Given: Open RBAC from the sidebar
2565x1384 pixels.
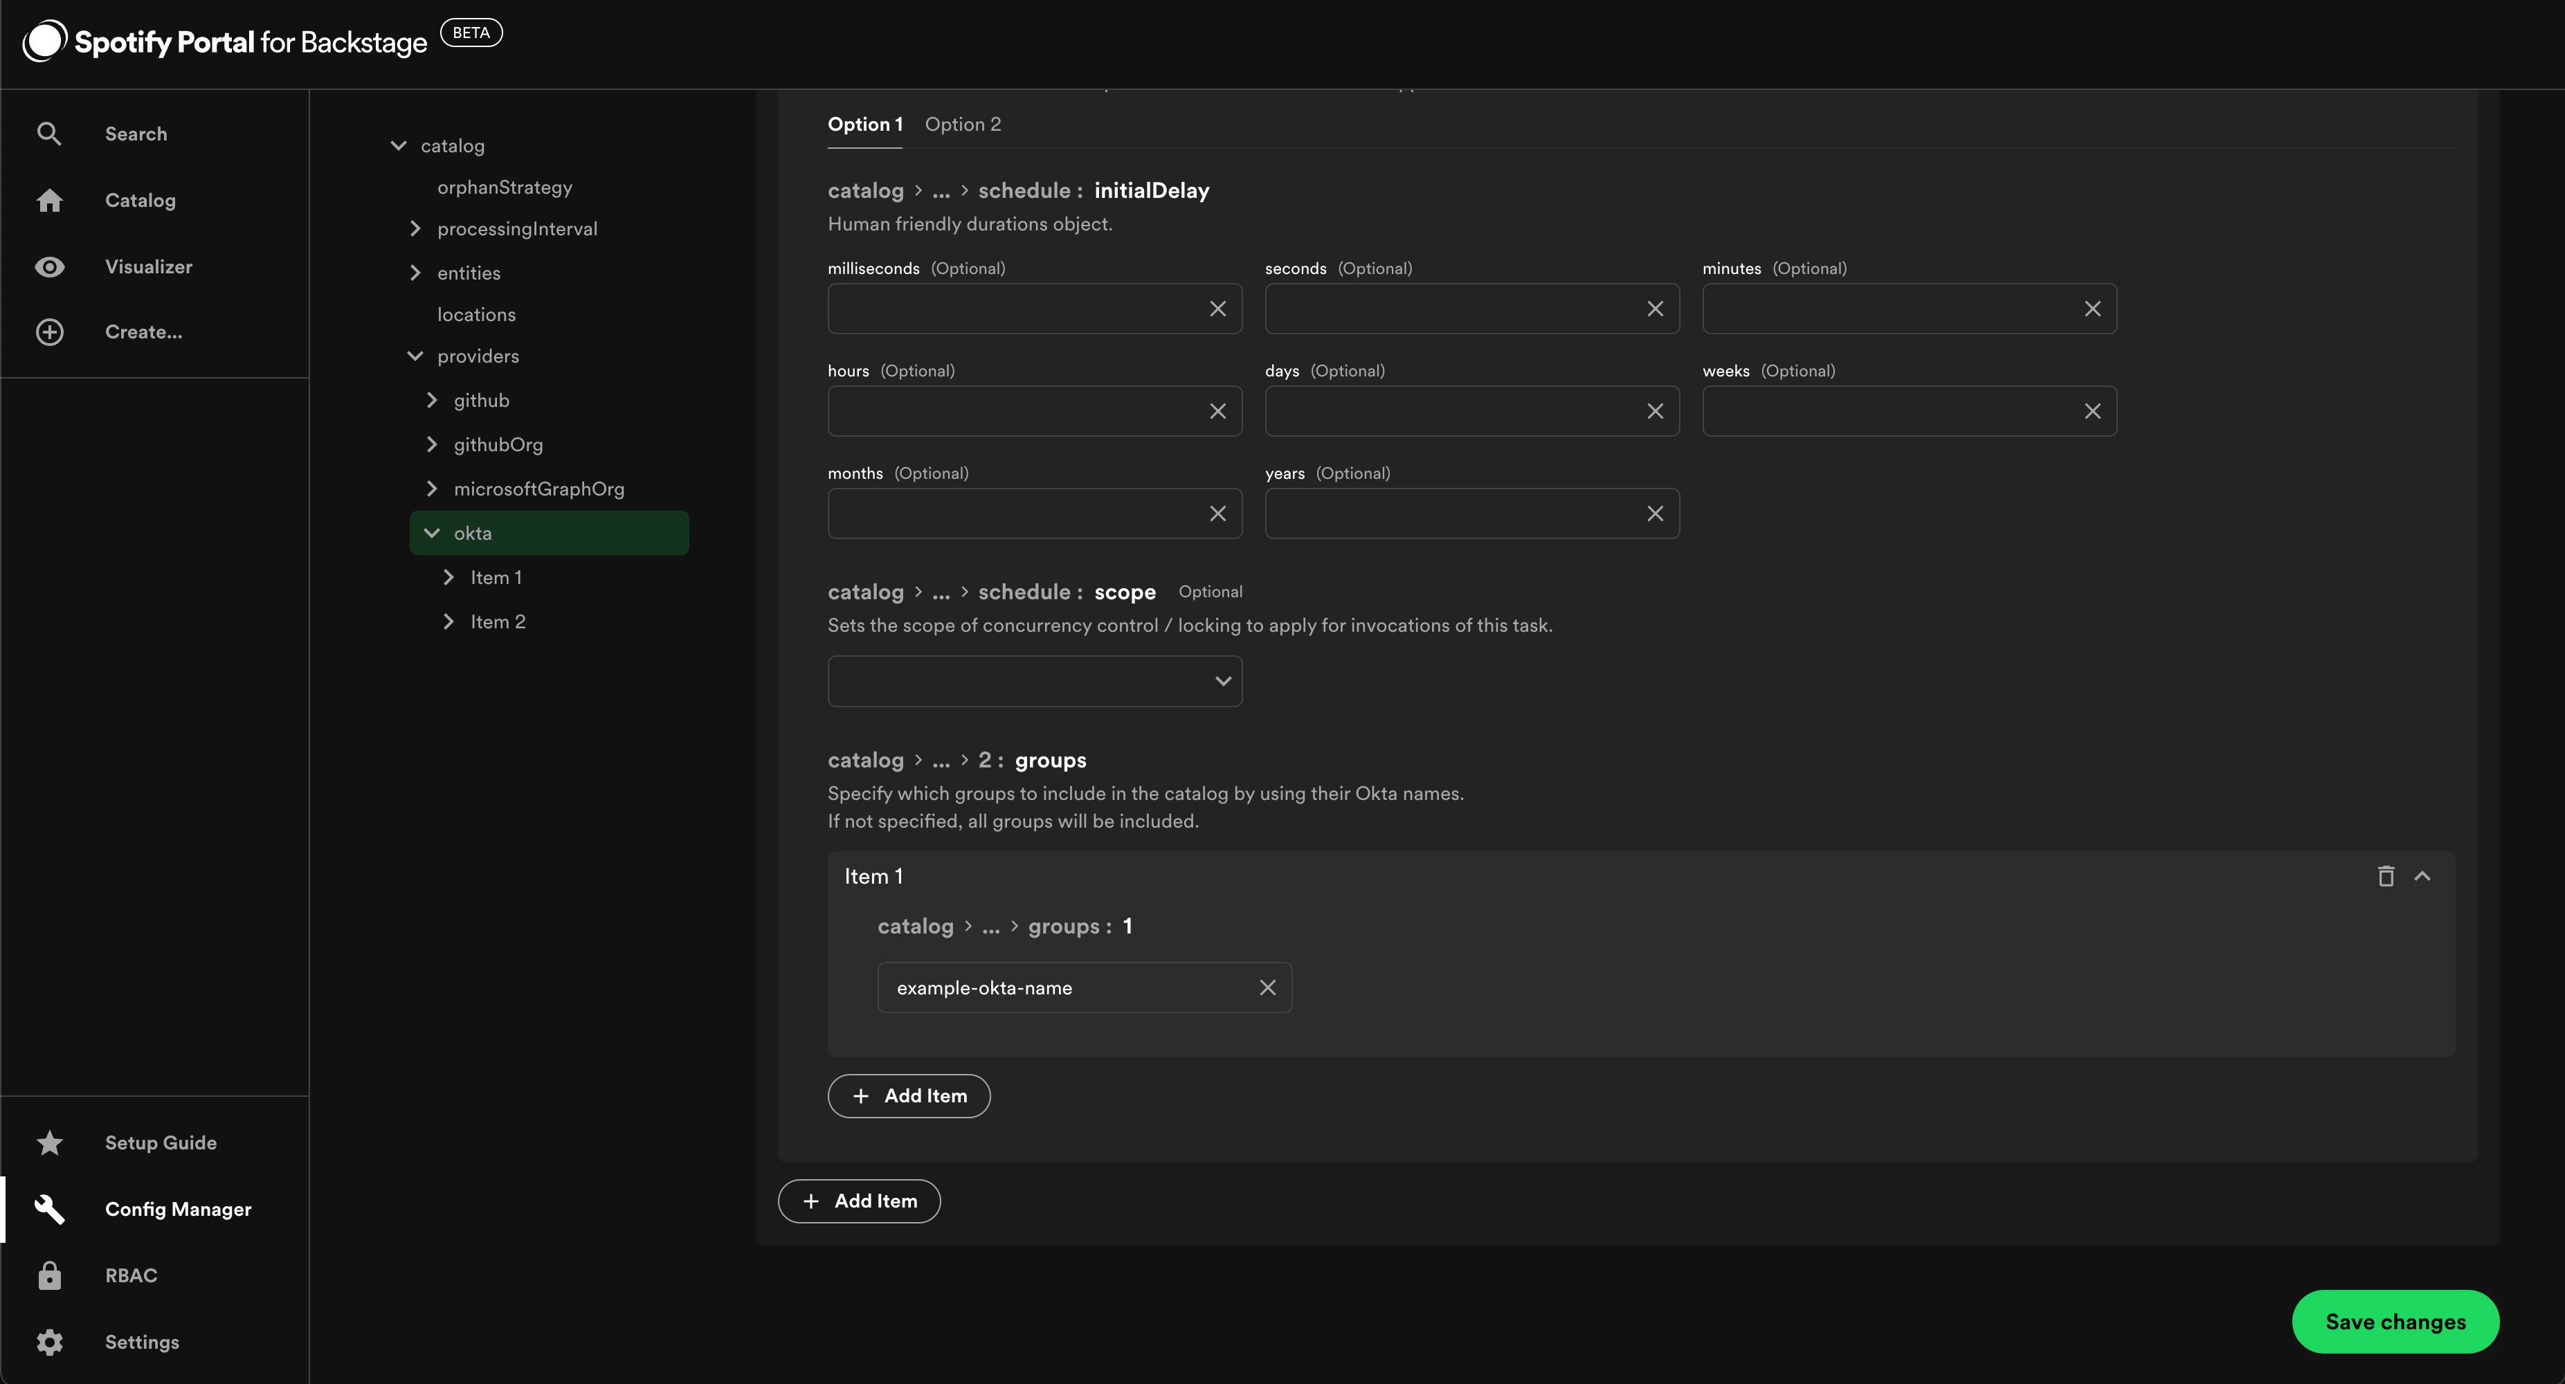Looking at the screenshot, I should 130,1275.
